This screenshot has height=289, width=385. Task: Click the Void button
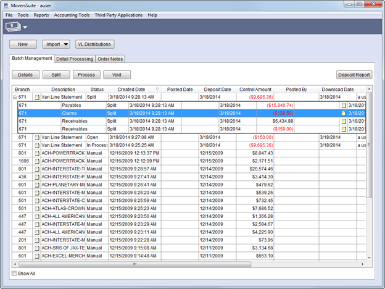pos(117,75)
